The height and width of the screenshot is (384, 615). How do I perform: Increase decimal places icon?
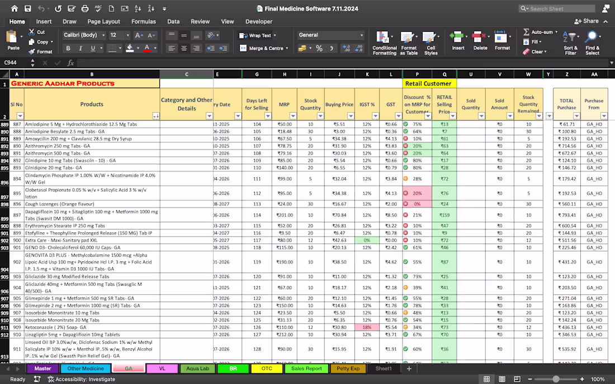pyautogui.click(x=346, y=48)
